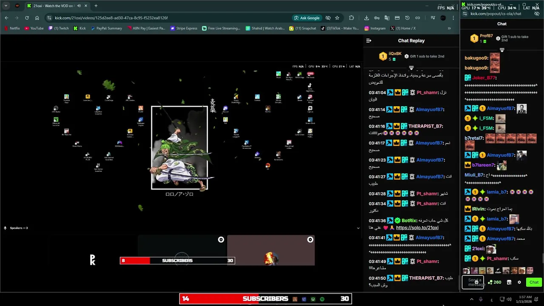Expand the pinned leaderboard in popout chat

point(502,50)
